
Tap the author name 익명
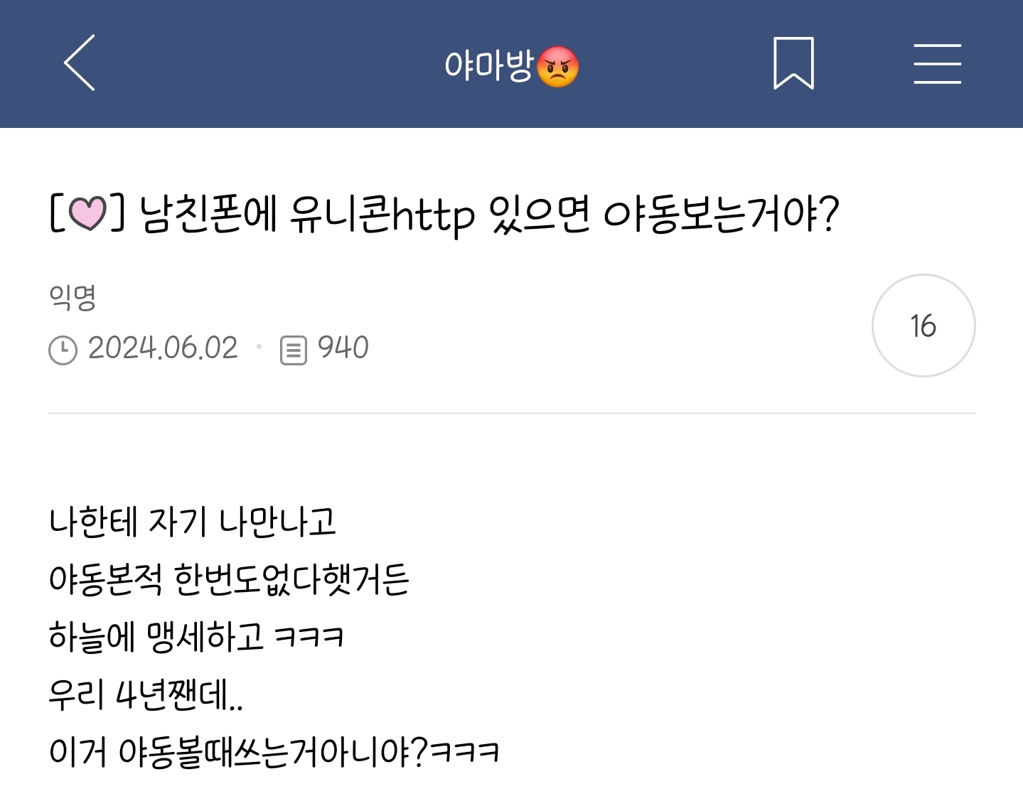(73, 296)
